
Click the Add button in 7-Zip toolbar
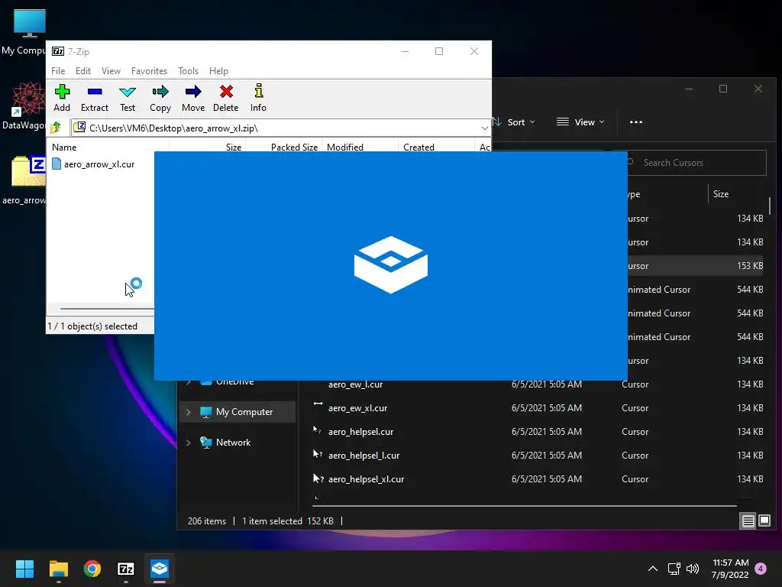[x=62, y=98]
